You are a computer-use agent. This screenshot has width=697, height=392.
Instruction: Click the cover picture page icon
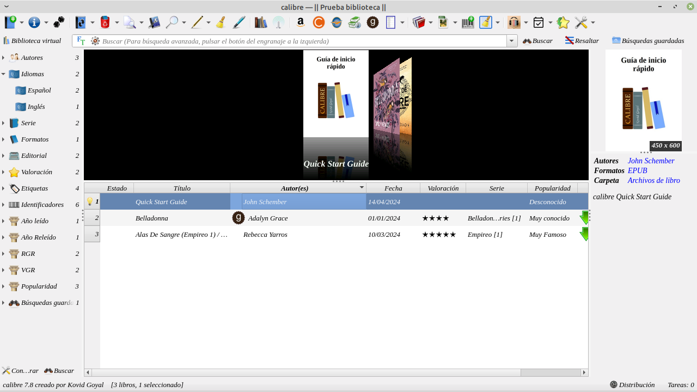pos(443,22)
